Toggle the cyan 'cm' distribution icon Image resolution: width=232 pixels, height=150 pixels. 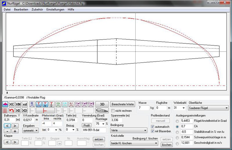click(x=64, y=104)
